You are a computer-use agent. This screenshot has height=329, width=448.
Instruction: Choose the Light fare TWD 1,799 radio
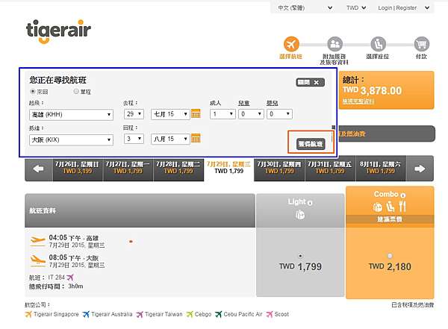coord(300,256)
